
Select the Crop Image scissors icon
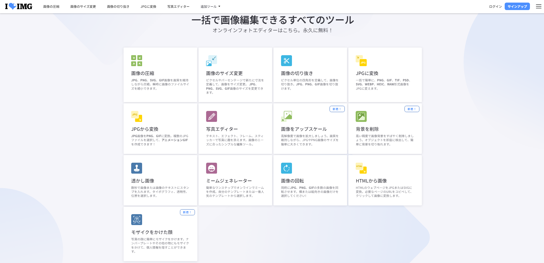286,61
